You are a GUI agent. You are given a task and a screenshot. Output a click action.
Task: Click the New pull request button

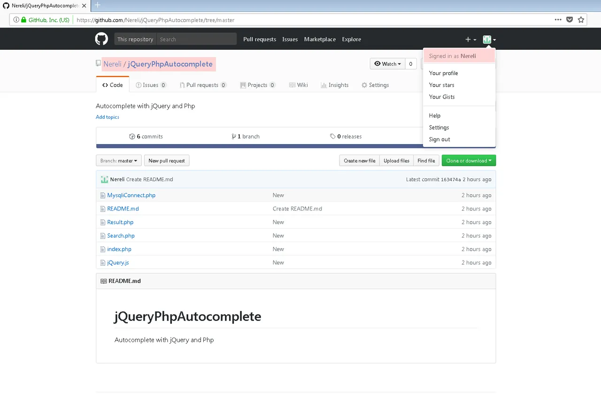click(x=167, y=161)
